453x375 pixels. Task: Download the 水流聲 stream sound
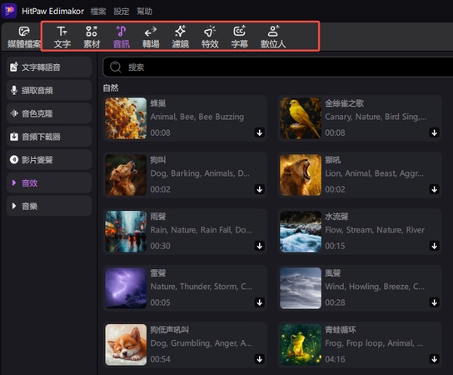click(x=434, y=246)
